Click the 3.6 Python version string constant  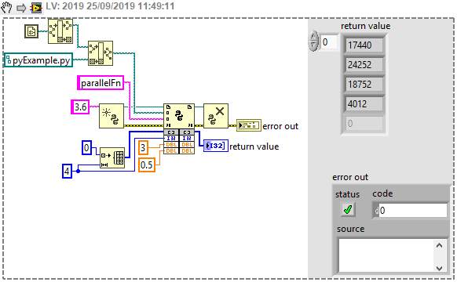(x=80, y=107)
